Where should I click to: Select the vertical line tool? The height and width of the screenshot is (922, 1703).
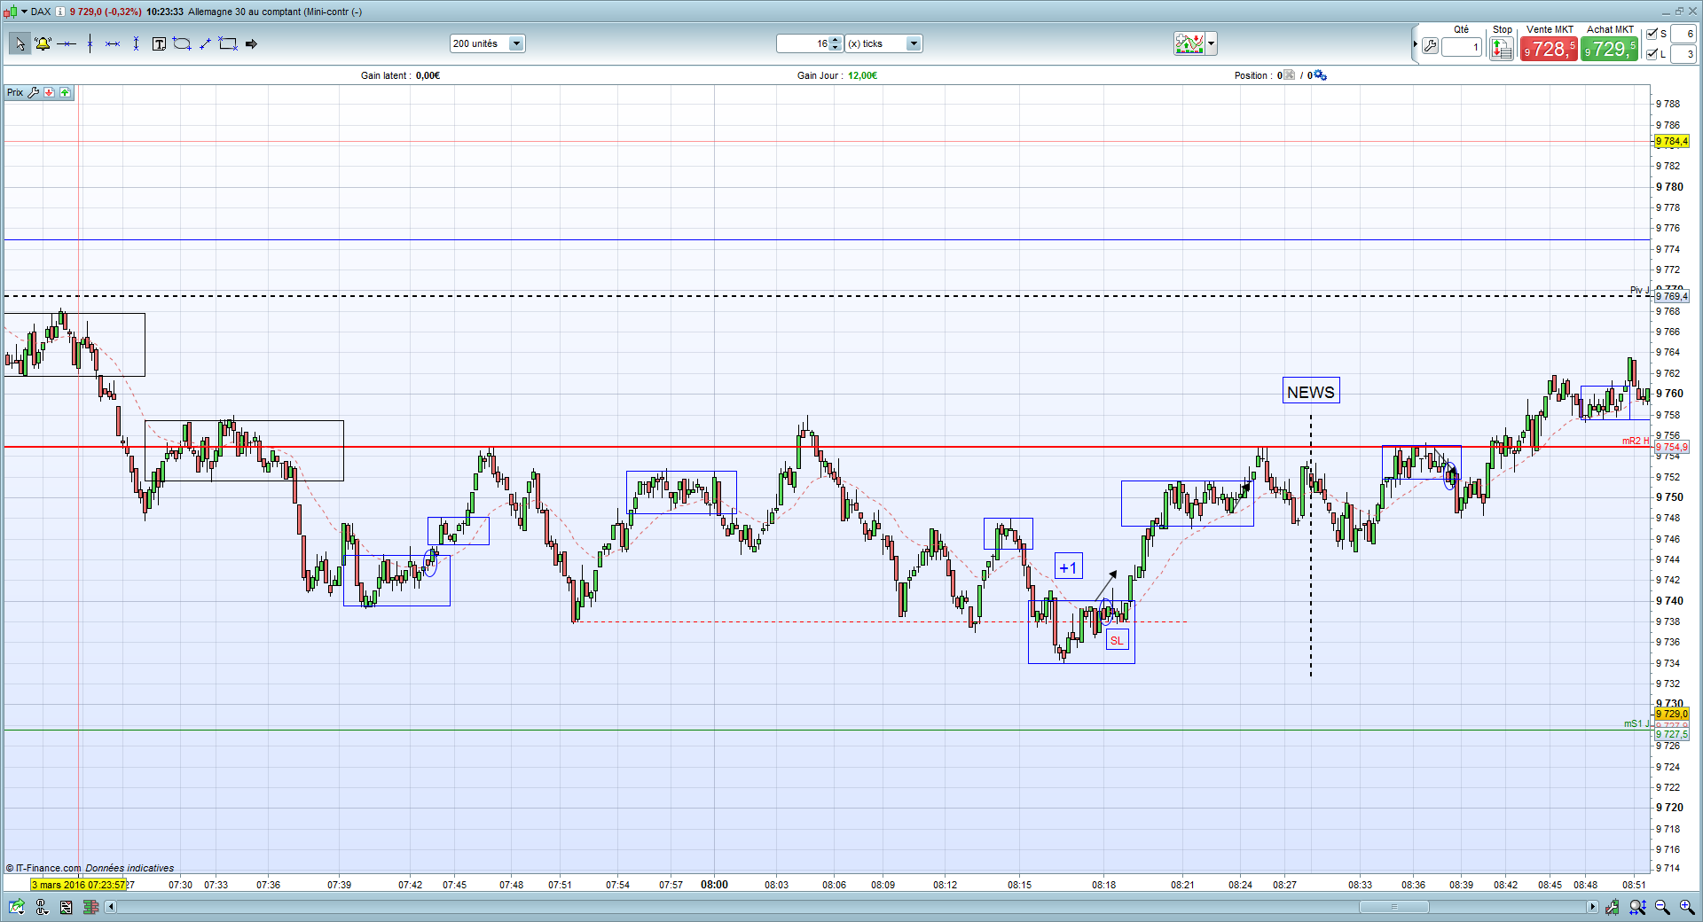tap(90, 43)
